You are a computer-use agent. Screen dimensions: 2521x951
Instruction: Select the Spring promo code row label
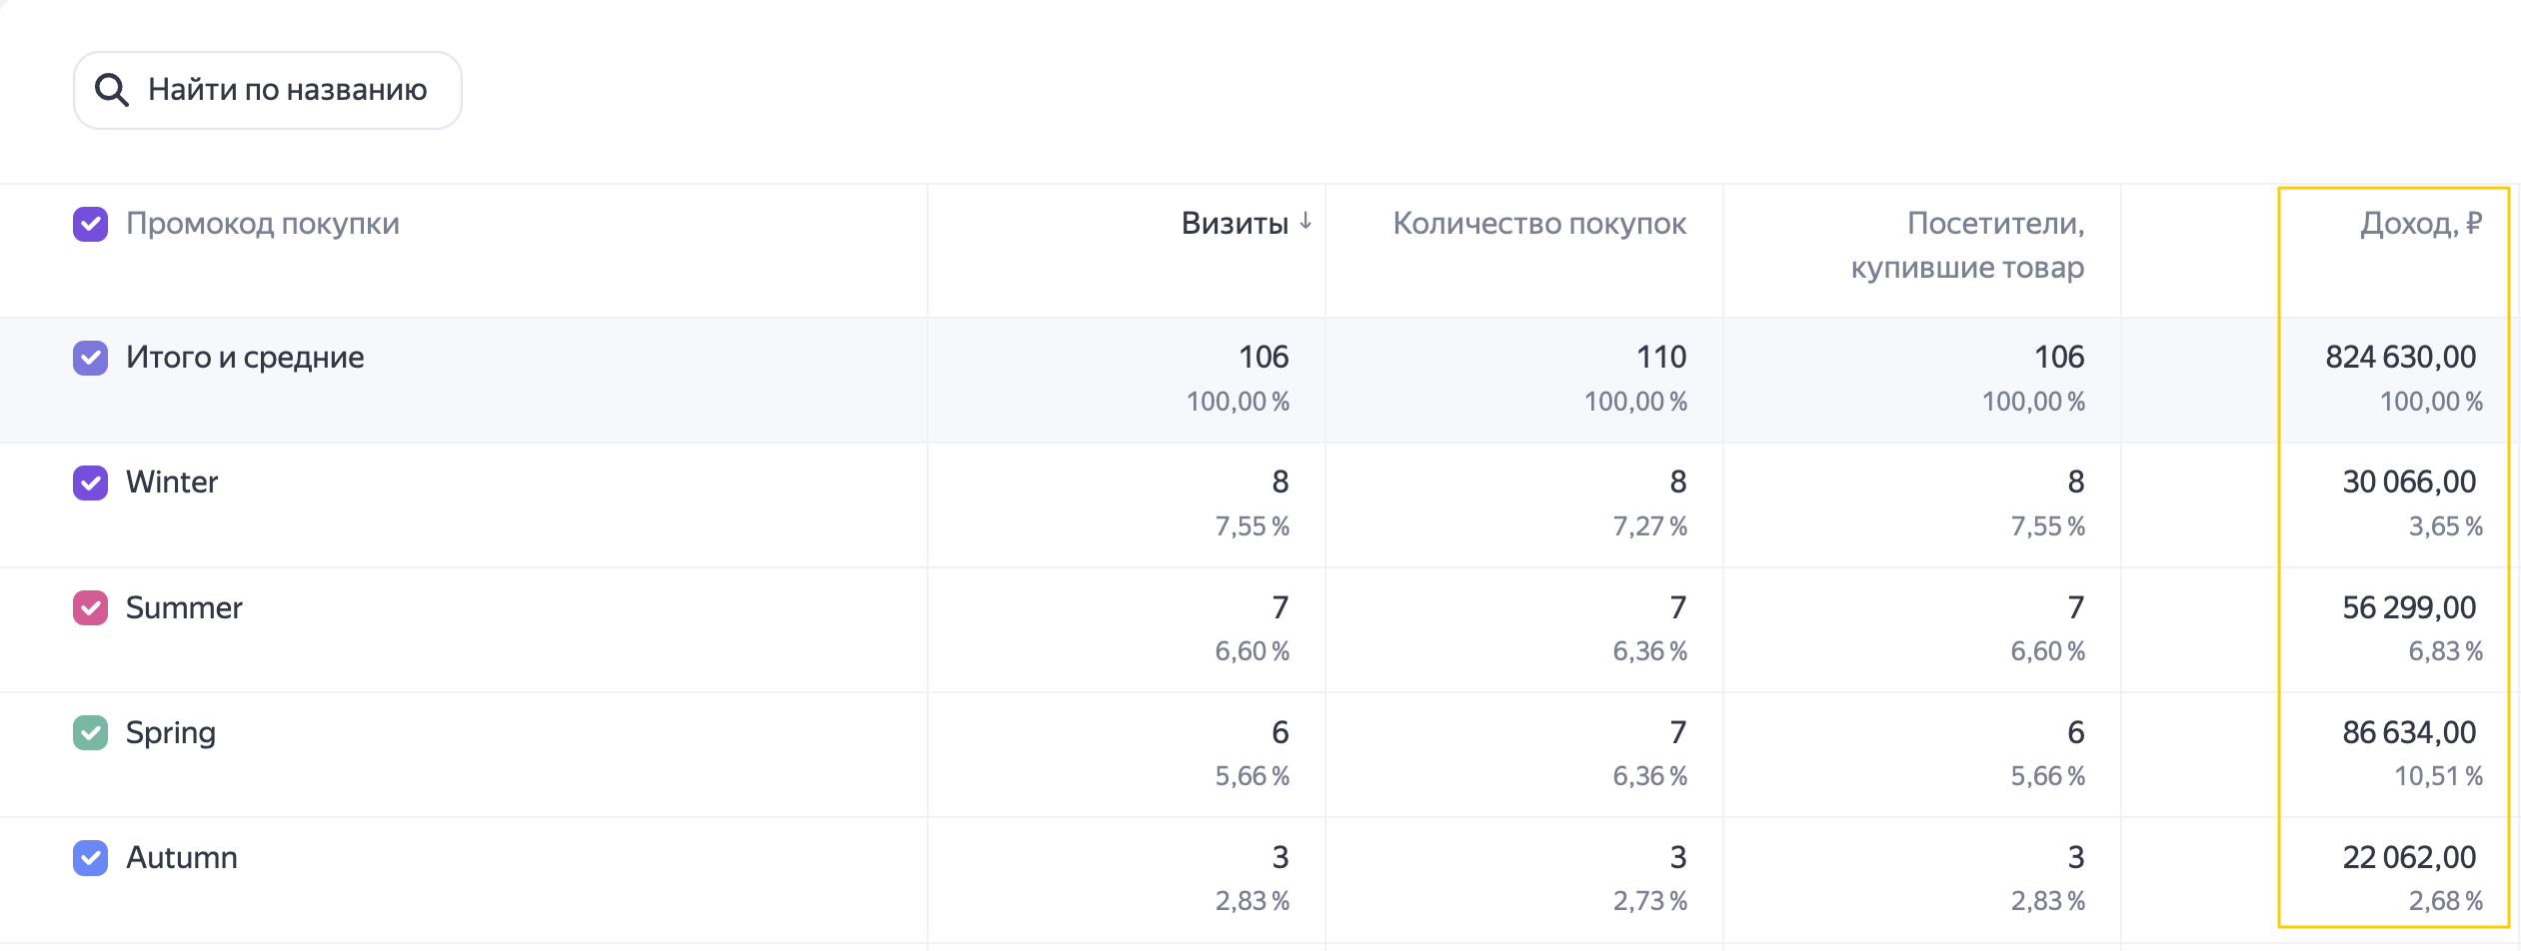(x=171, y=733)
